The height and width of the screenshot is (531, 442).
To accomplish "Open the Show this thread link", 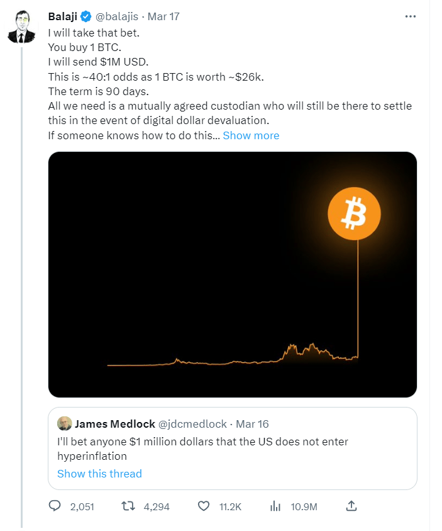I will pos(99,474).
